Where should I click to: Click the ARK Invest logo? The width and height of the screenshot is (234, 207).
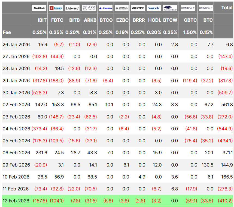click(x=89, y=8)
